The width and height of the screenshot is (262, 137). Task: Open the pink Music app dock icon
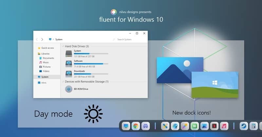(x=224, y=126)
